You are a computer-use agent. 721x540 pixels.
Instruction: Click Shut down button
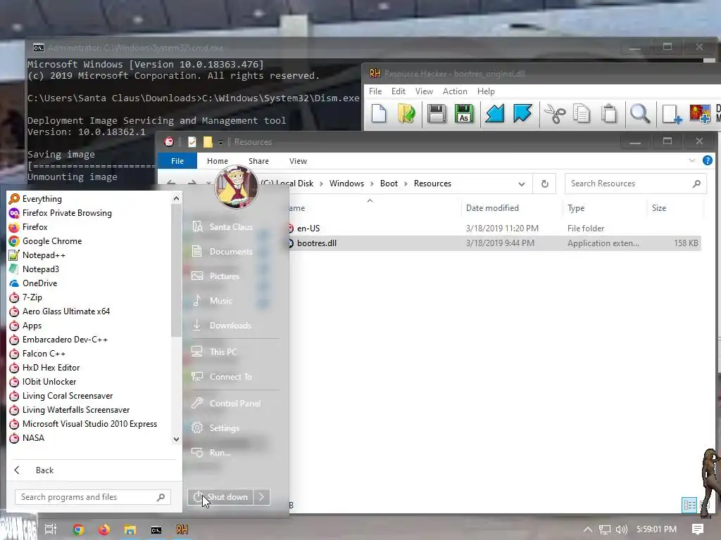220,497
